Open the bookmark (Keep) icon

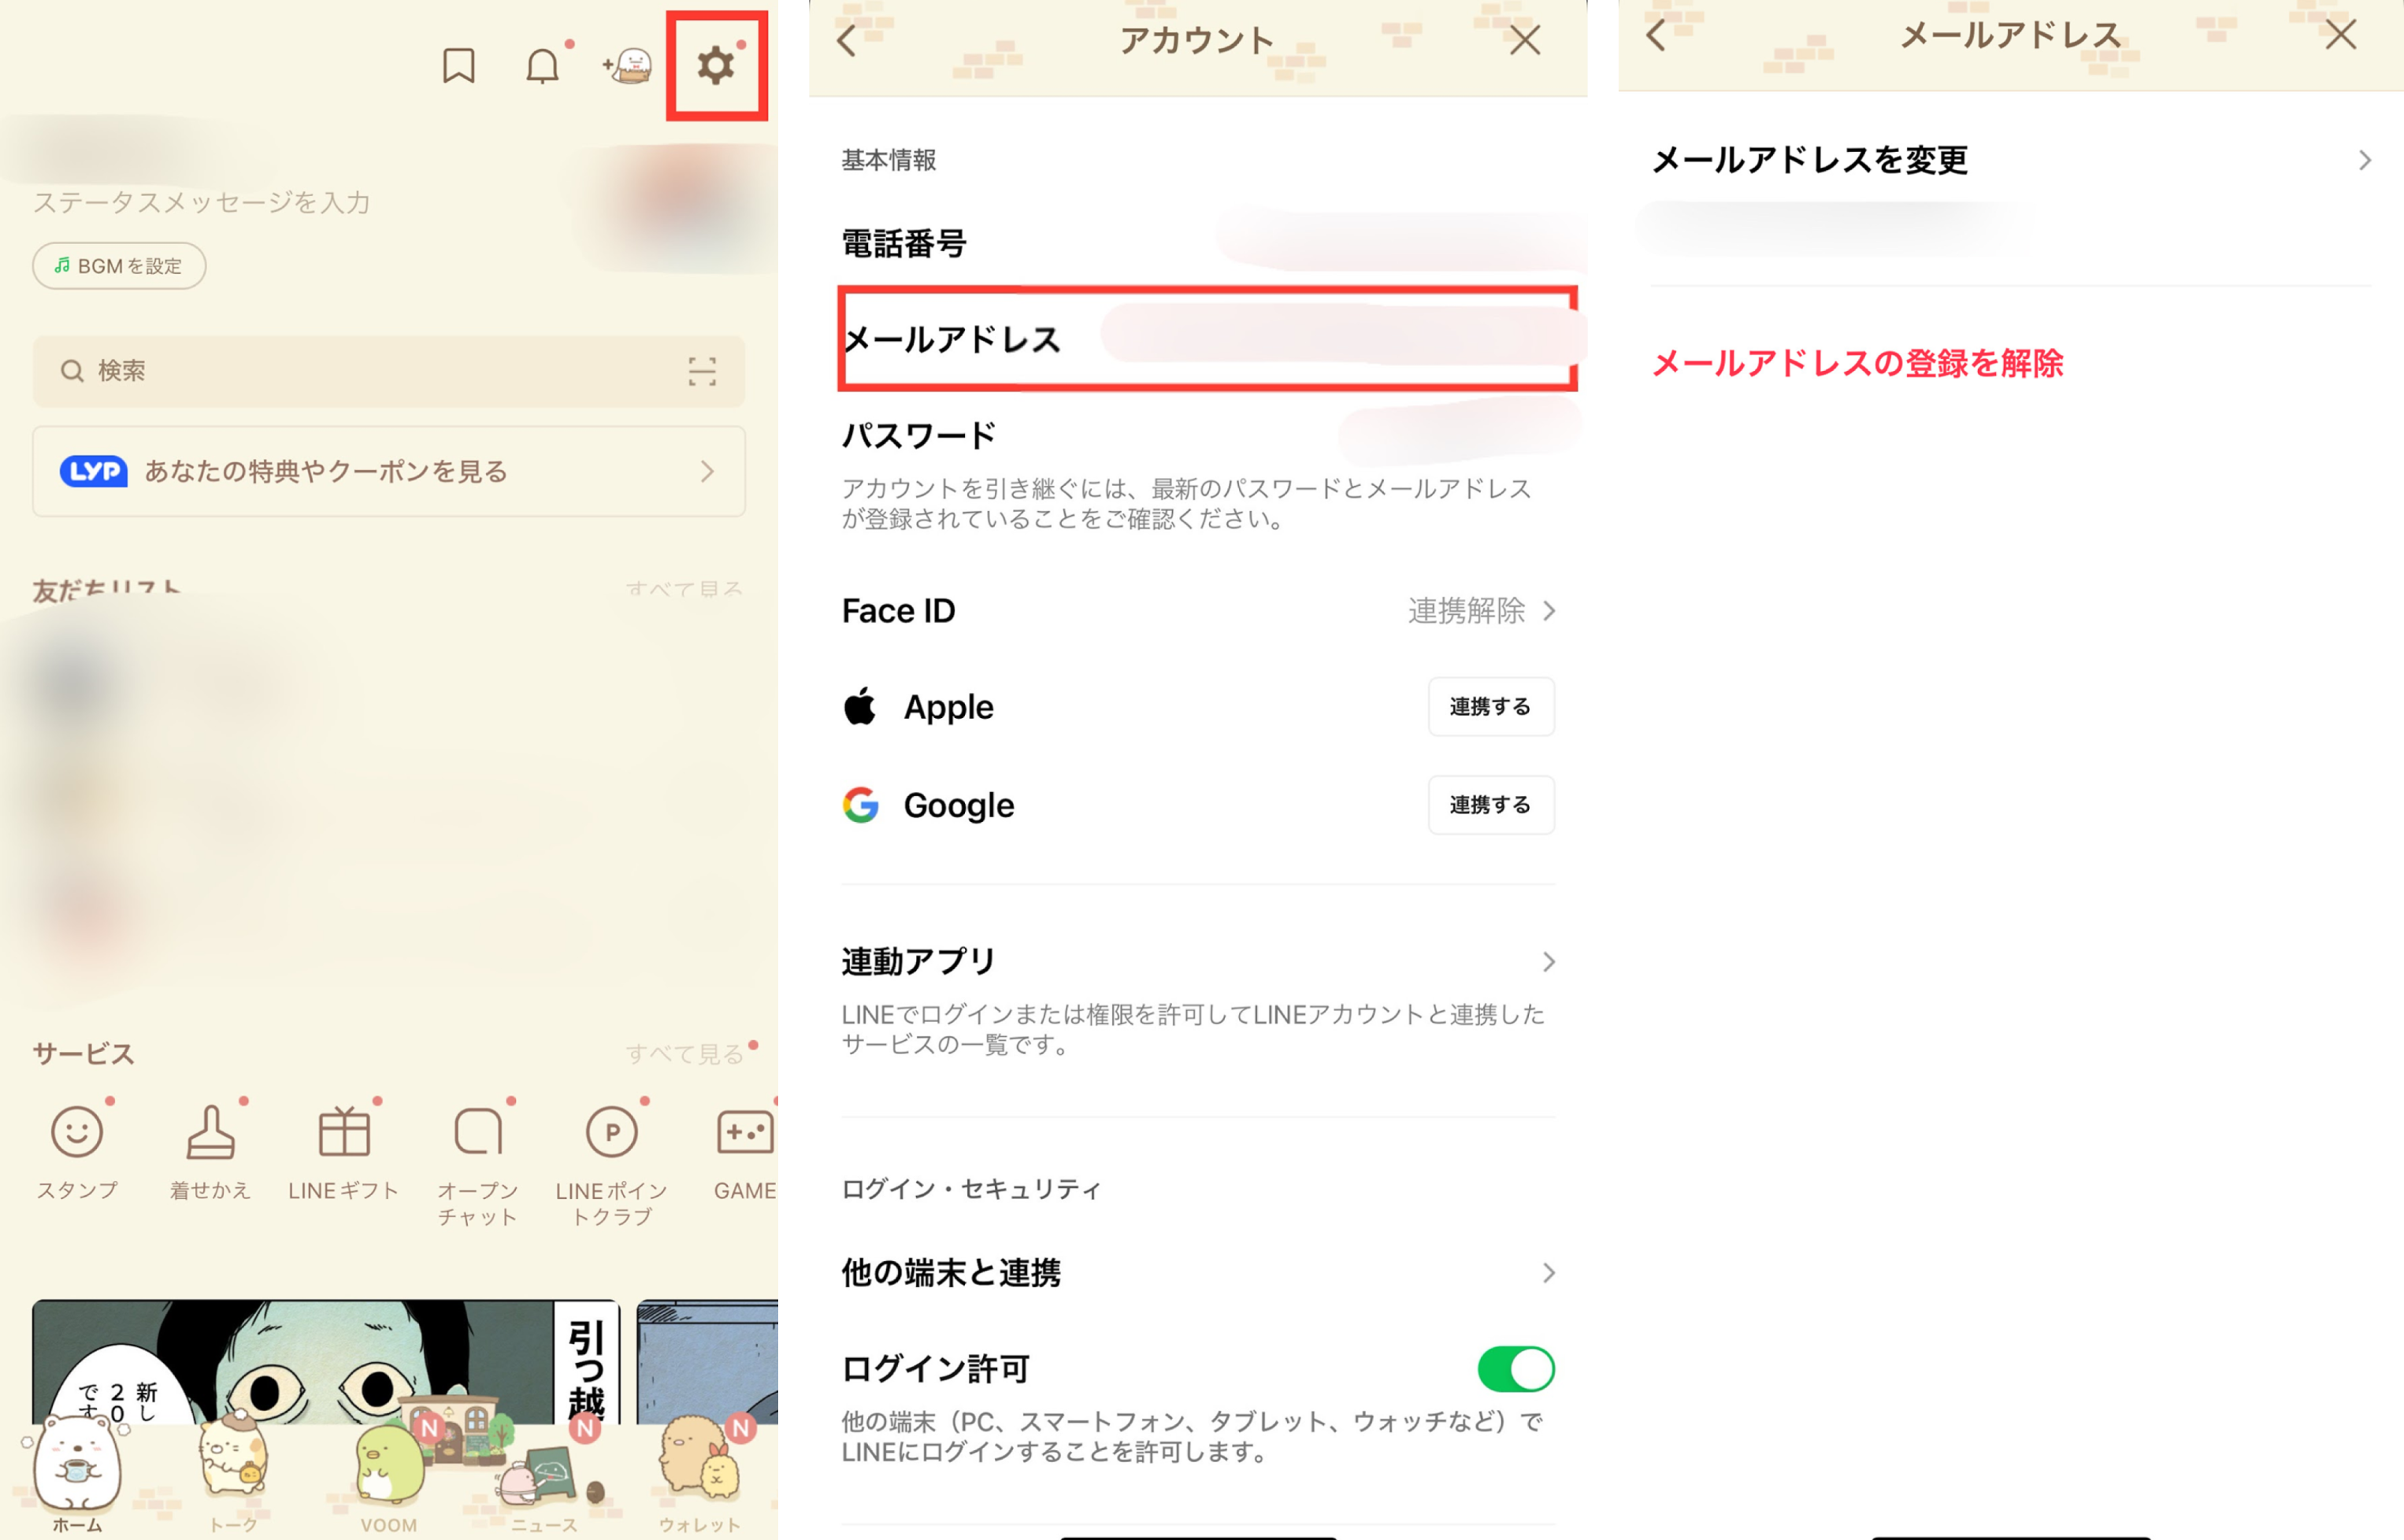coord(459,66)
